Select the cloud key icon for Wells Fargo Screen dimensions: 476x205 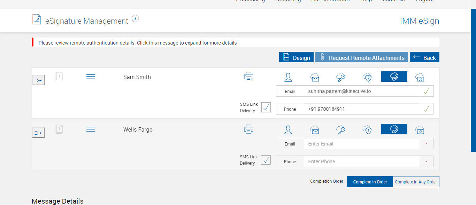pos(340,130)
